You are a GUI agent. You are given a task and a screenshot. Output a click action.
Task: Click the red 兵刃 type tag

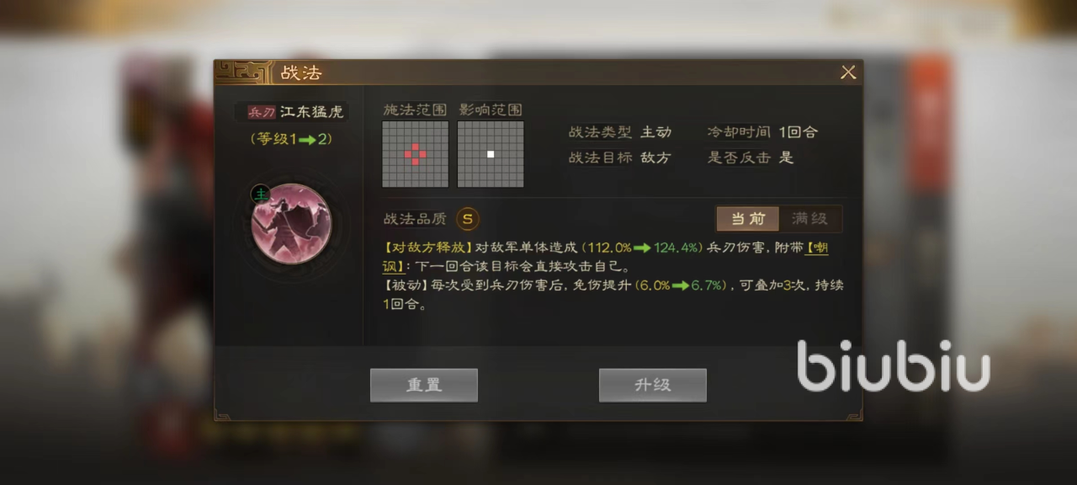261,111
